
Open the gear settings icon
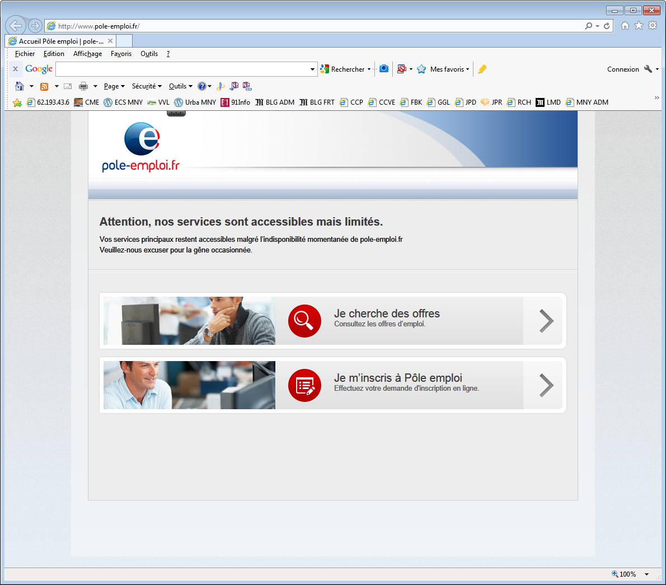coord(652,26)
